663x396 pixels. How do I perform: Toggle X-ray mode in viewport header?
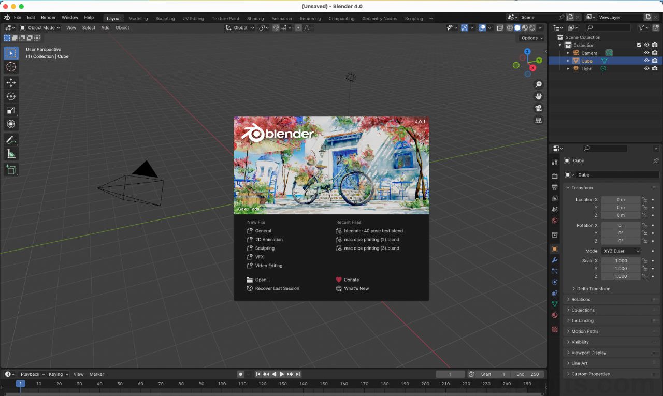(x=500, y=28)
